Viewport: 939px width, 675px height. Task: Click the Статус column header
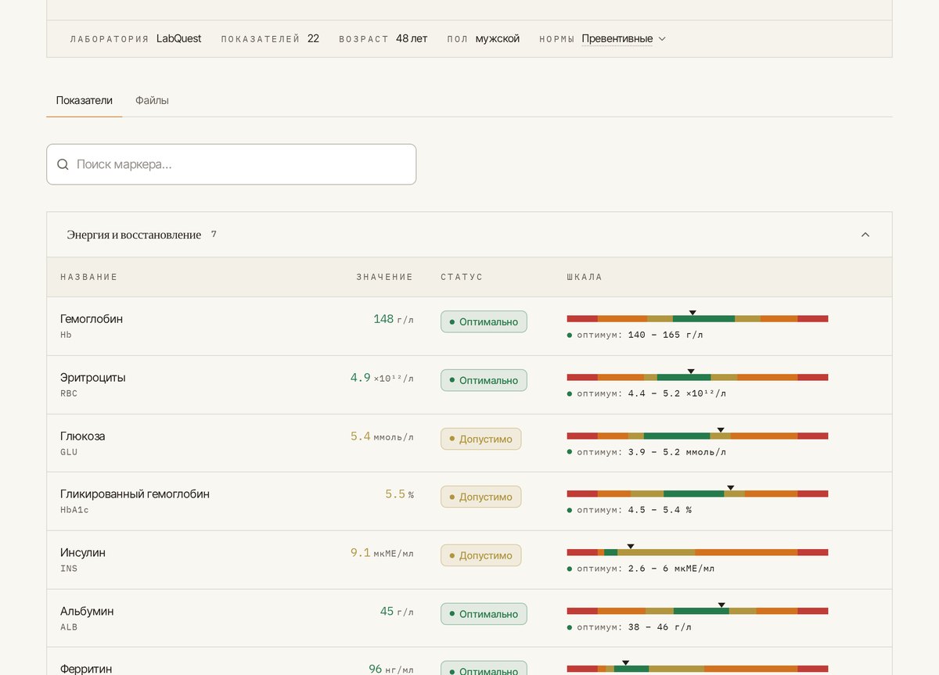coord(462,277)
